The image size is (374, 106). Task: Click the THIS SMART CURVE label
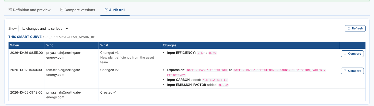click(x=25, y=37)
